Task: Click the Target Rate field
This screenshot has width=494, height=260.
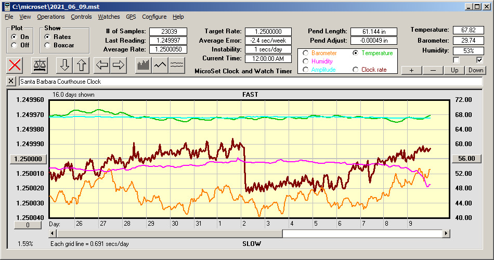Action: pyautogui.click(x=268, y=32)
